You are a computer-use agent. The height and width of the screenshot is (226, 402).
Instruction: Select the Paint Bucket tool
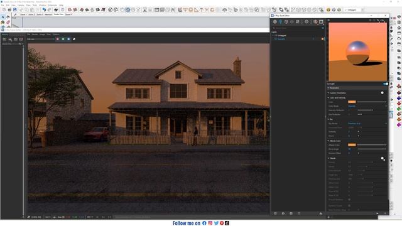3,23
